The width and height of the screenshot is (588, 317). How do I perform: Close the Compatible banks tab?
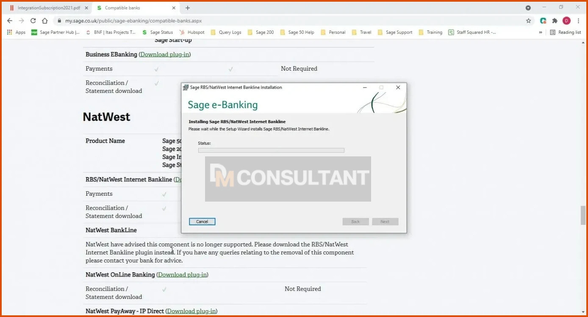click(x=174, y=8)
